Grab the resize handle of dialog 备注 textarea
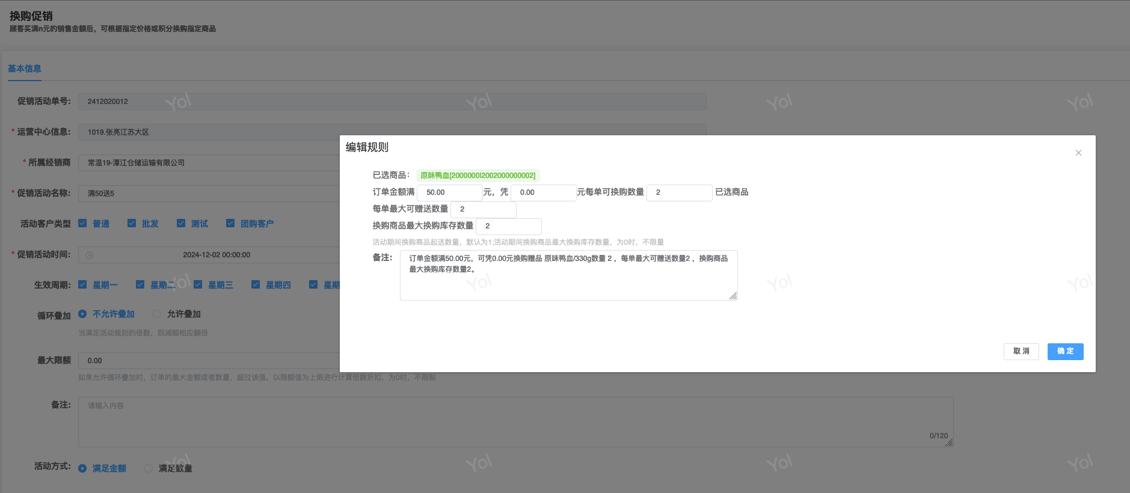The height and width of the screenshot is (493, 1130). (x=732, y=295)
